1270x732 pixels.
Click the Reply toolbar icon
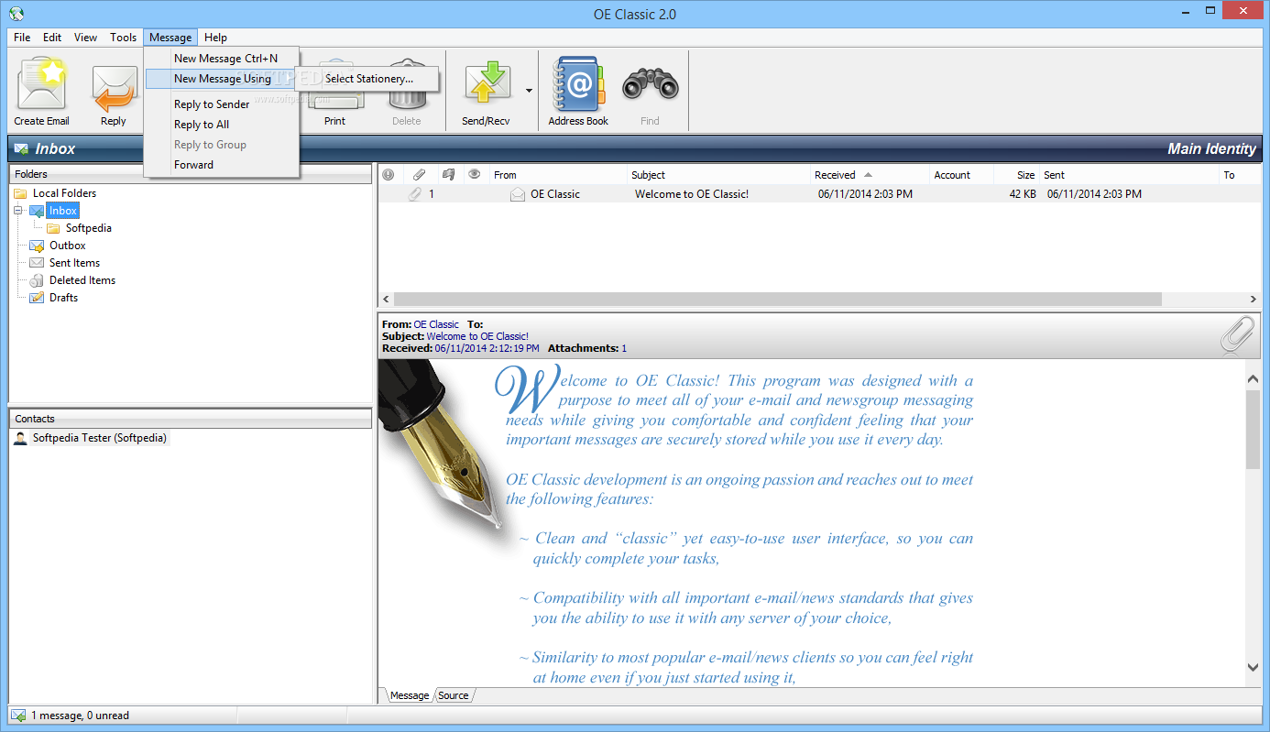(114, 88)
